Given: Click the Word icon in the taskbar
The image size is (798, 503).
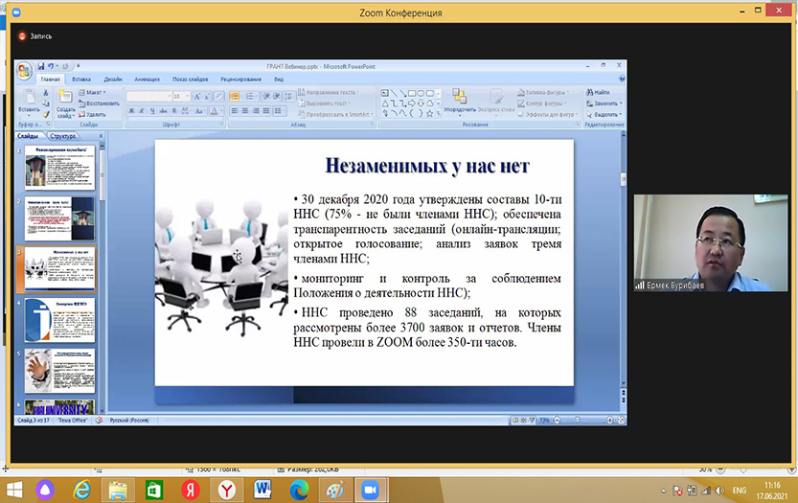Looking at the screenshot, I should tap(262, 489).
